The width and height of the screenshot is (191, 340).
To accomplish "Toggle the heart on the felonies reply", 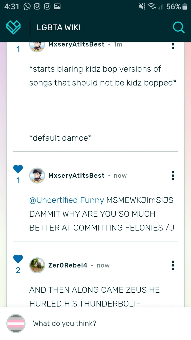I will coord(18,169).
